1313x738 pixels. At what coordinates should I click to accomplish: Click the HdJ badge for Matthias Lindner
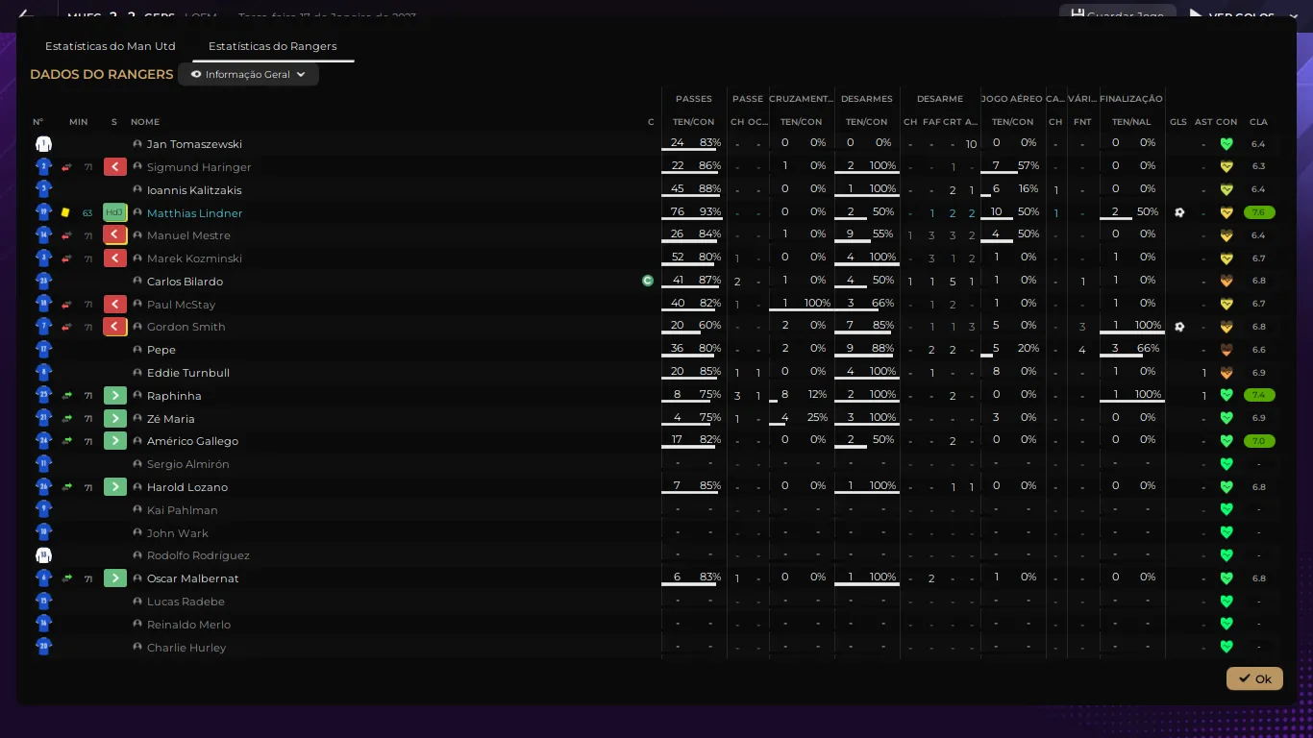coord(115,213)
